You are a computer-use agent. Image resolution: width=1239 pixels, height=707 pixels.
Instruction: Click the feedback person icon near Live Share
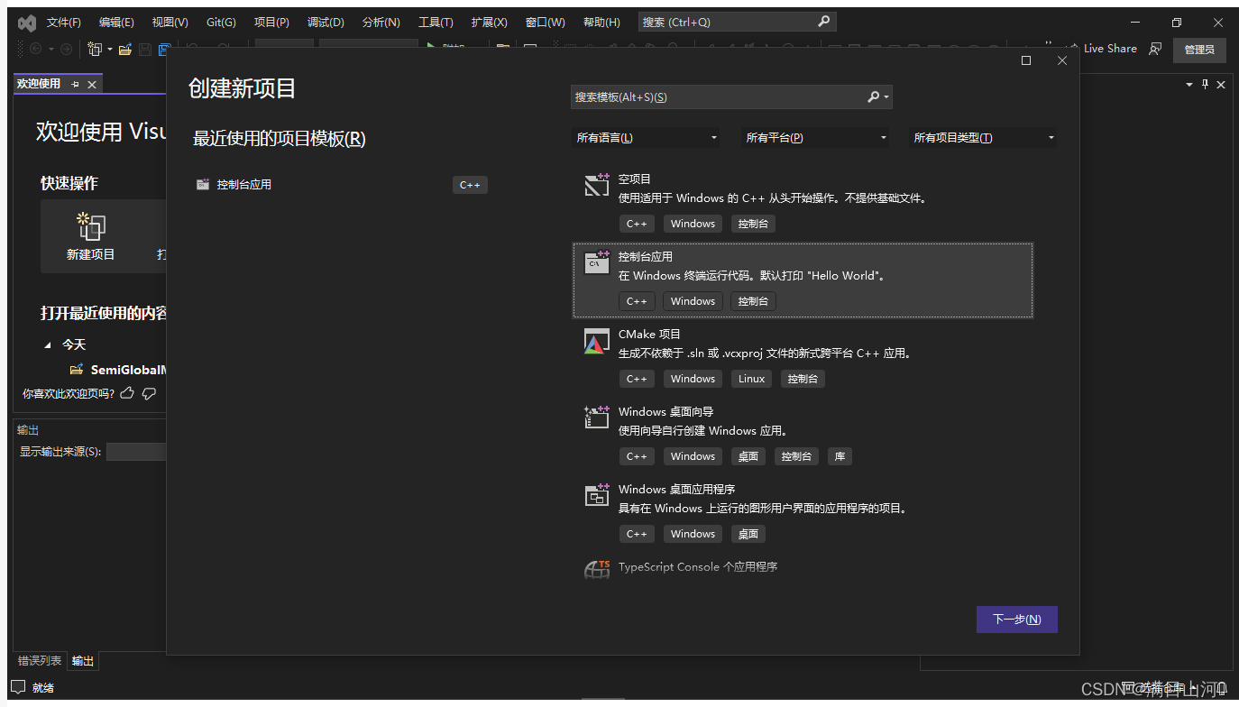click(1155, 49)
